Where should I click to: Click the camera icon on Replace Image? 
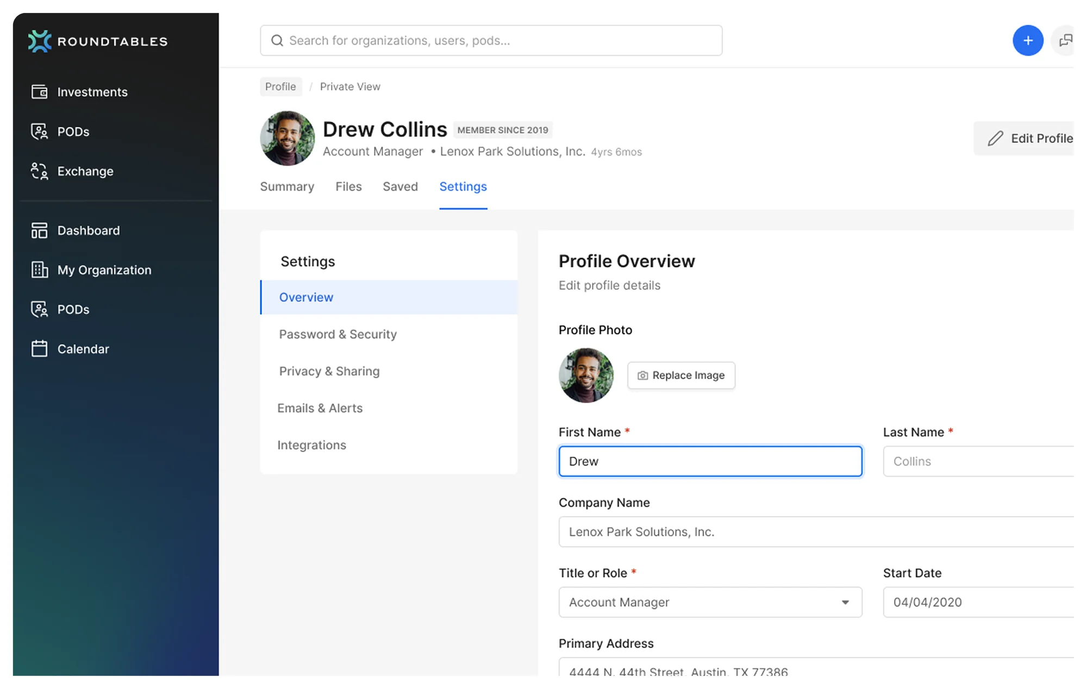pyautogui.click(x=642, y=375)
